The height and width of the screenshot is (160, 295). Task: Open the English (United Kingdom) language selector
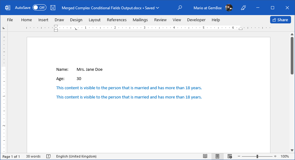76,156
